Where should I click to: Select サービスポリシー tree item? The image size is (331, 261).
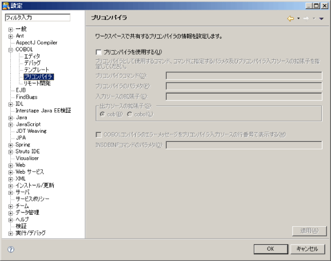33,199
